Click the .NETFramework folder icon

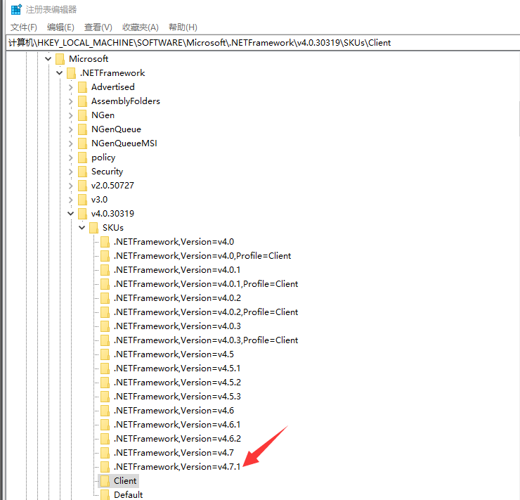pyautogui.click(x=71, y=73)
